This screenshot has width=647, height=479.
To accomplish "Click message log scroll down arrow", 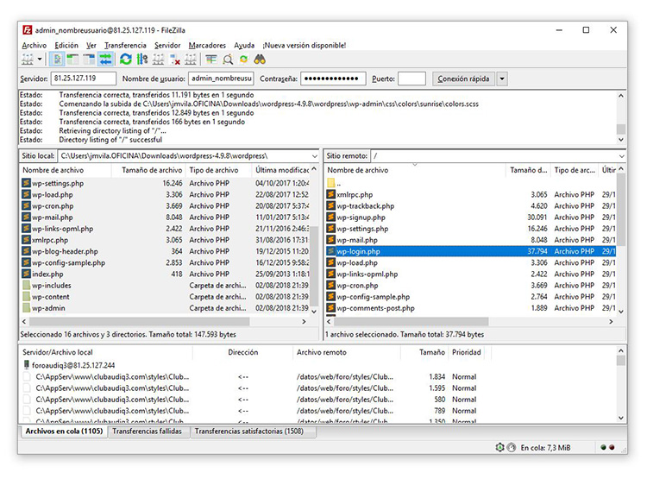I will [x=621, y=140].
